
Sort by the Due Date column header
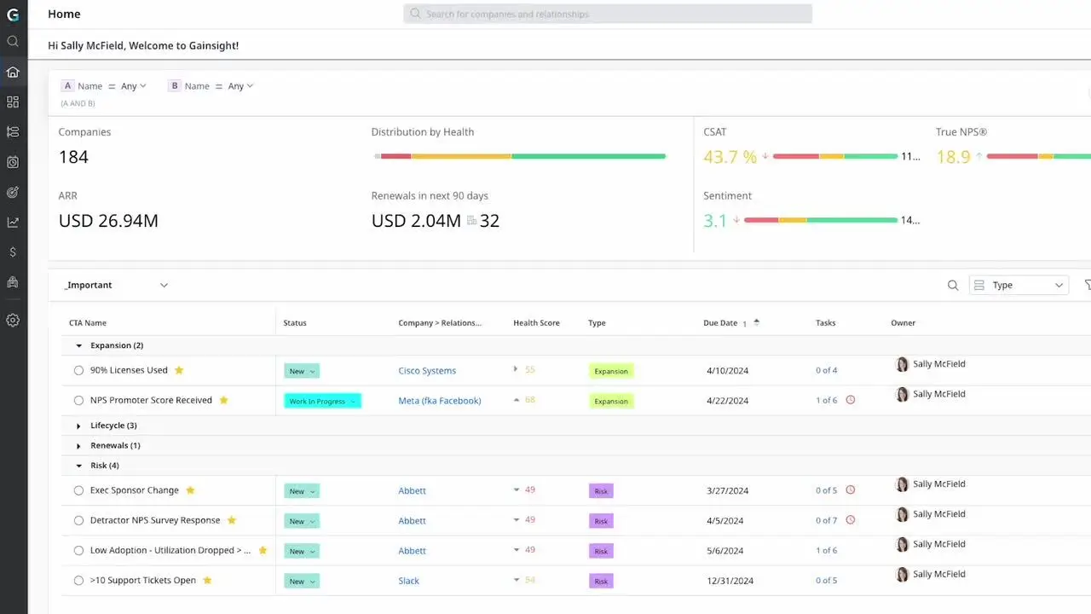pyautogui.click(x=720, y=323)
